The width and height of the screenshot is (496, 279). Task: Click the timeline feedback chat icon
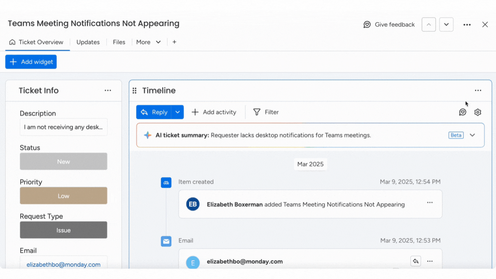(x=462, y=112)
